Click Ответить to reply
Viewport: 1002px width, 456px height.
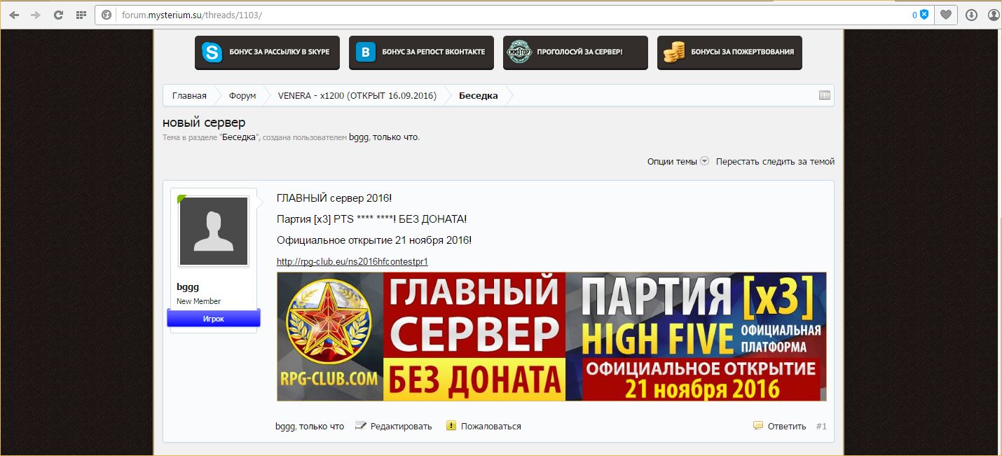click(787, 426)
